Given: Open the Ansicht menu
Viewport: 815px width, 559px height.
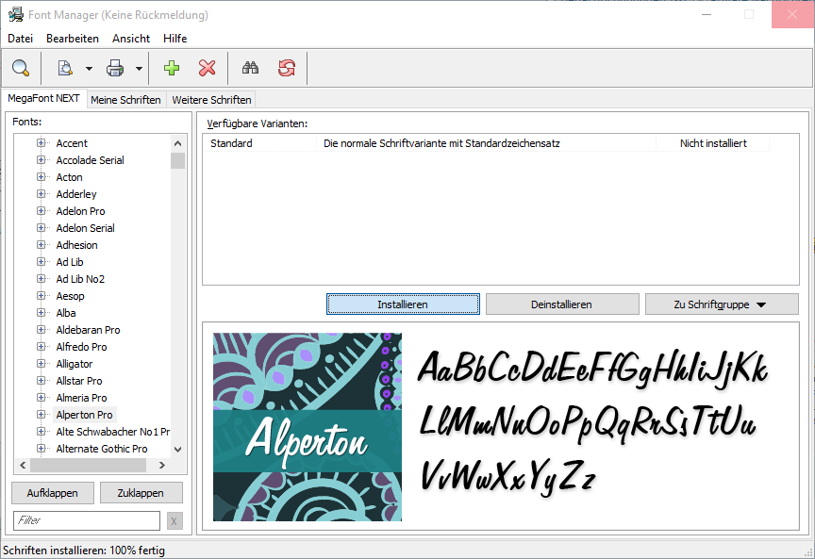Looking at the screenshot, I should (131, 39).
